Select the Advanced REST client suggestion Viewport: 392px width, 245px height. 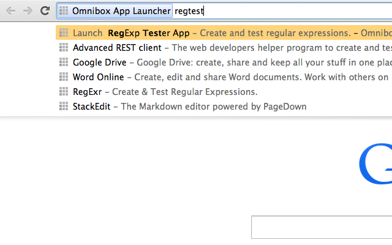[x=224, y=48]
